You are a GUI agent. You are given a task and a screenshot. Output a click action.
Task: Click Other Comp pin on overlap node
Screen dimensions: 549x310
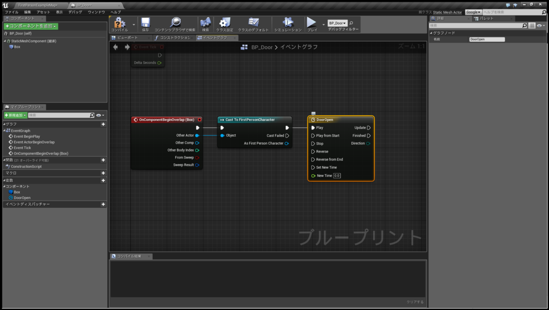click(197, 143)
